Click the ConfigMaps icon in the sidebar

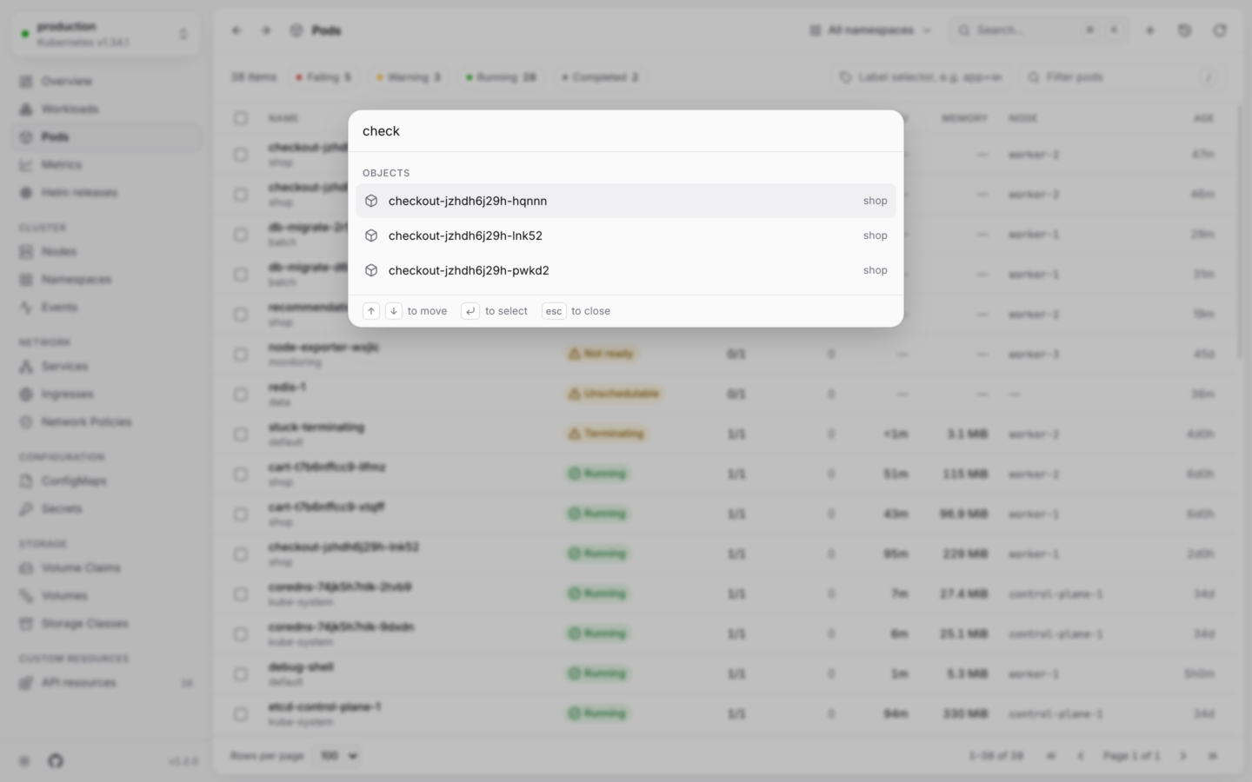pyautogui.click(x=26, y=480)
